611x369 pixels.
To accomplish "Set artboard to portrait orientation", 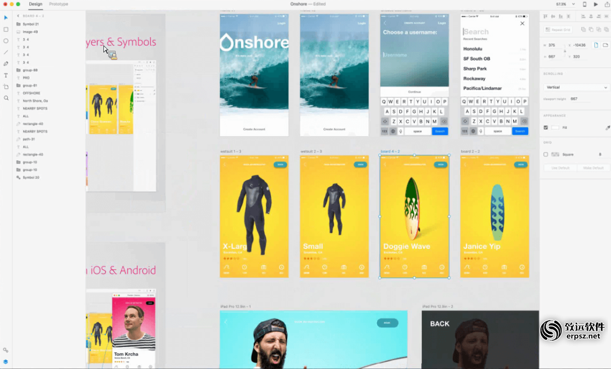I will [x=596, y=45].
